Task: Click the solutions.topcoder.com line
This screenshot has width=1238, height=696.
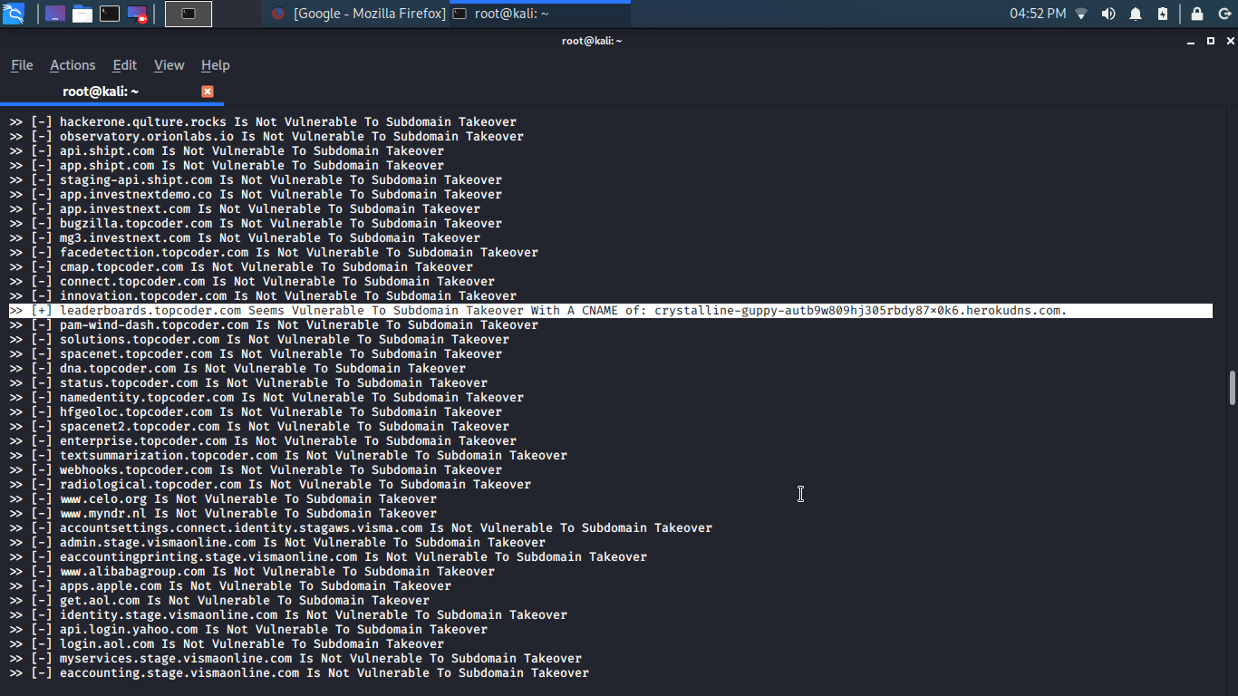Action: [259, 339]
